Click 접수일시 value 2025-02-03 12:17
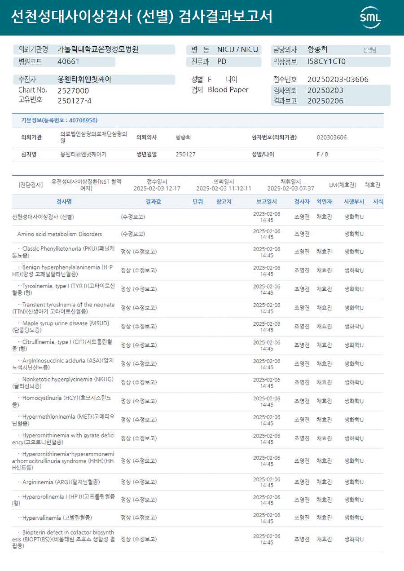Viewport: 404px width, 571px height. [157, 188]
